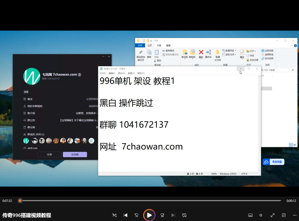The width and height of the screenshot is (299, 221).
Task: Switch to the 共享 ribbon tab
Action: click(x=159, y=46)
